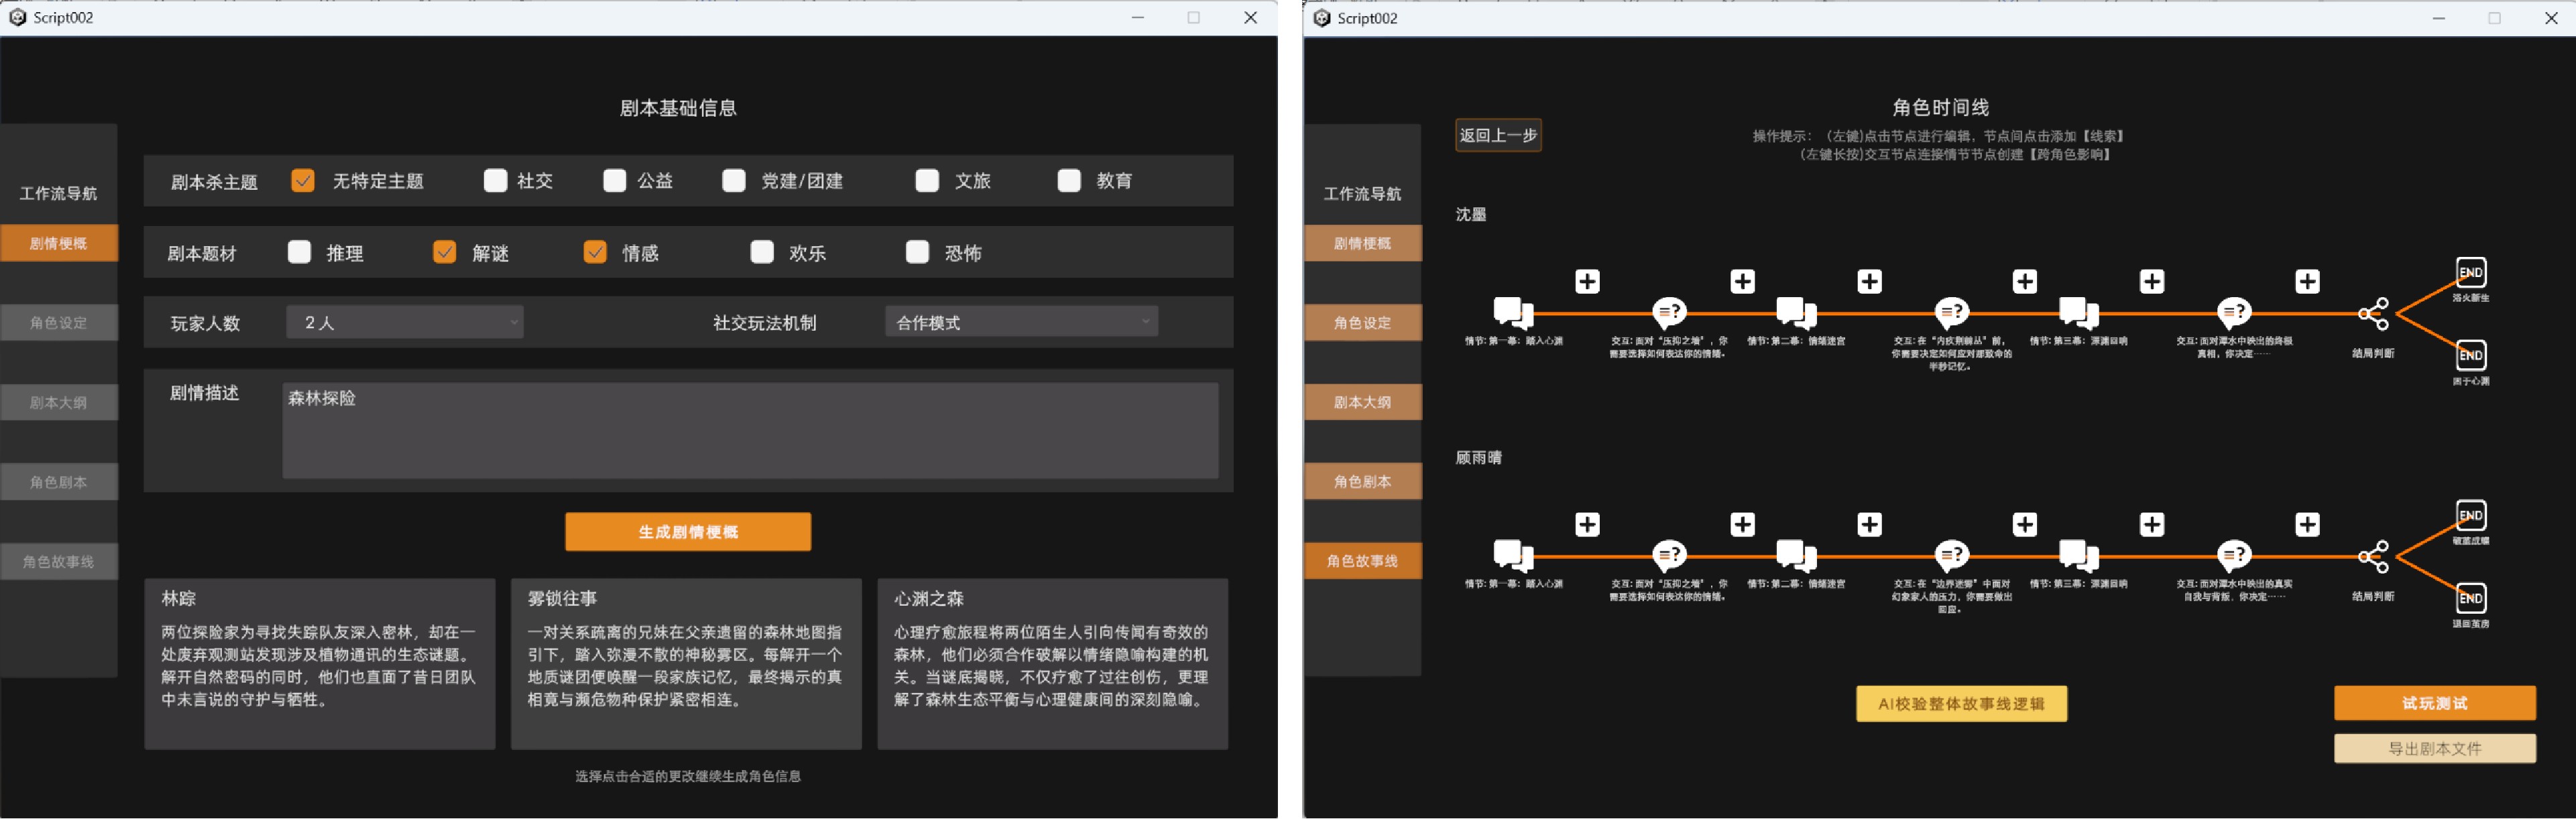2576x819 pixels.
Task: Go to 角色剧本 in the timeline window
Action: pos(1362,482)
